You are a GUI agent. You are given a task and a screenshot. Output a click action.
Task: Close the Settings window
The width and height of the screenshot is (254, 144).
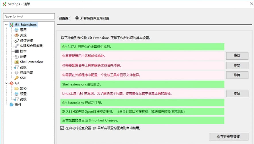point(251,4)
